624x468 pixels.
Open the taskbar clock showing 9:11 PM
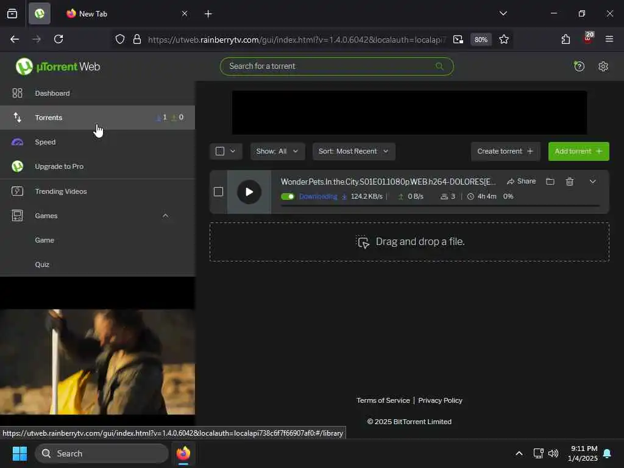tap(583, 453)
